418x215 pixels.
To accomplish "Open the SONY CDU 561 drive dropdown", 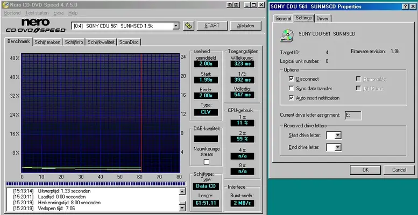I will 176,26.
